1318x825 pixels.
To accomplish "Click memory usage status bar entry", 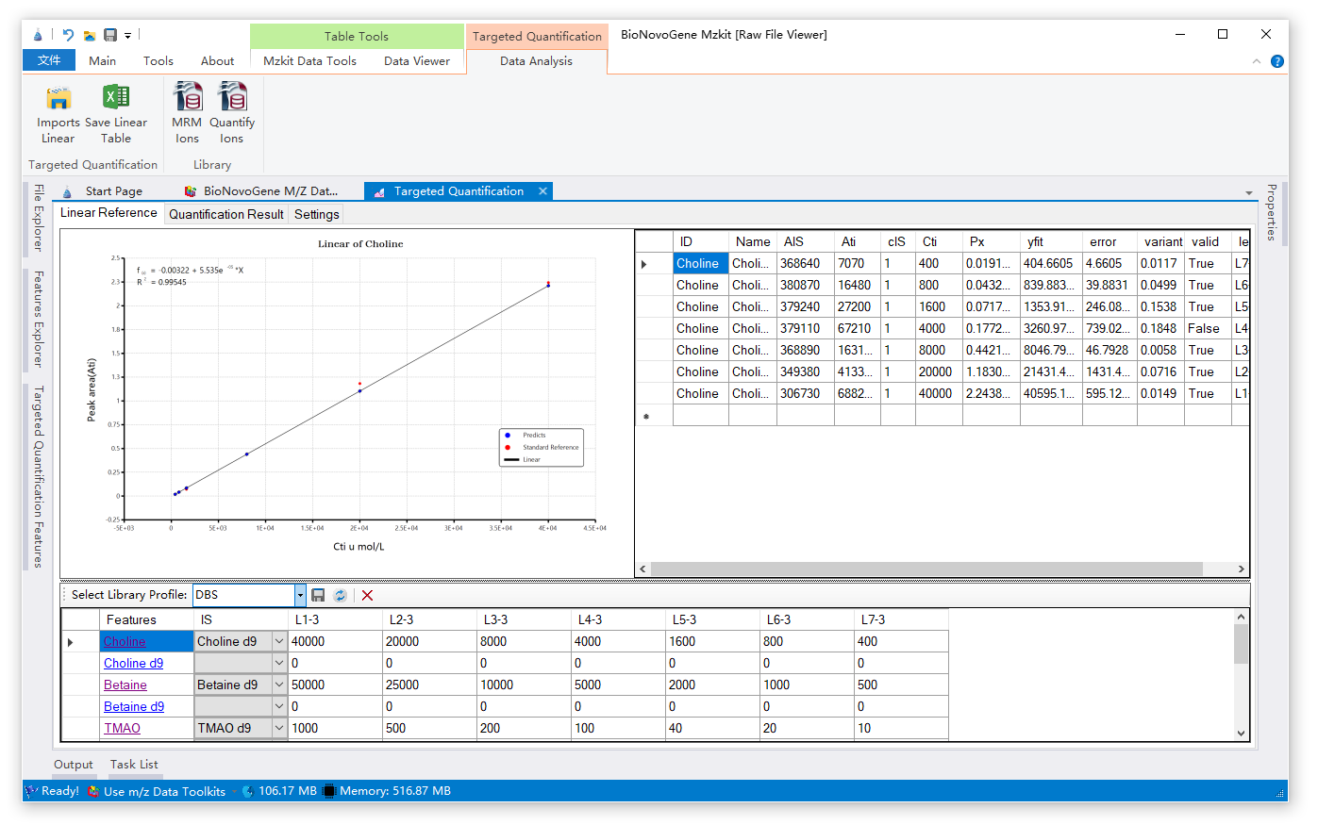I will (x=387, y=791).
